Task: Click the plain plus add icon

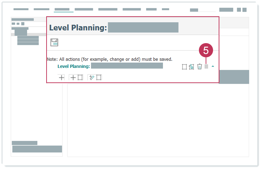Action: click(x=61, y=77)
